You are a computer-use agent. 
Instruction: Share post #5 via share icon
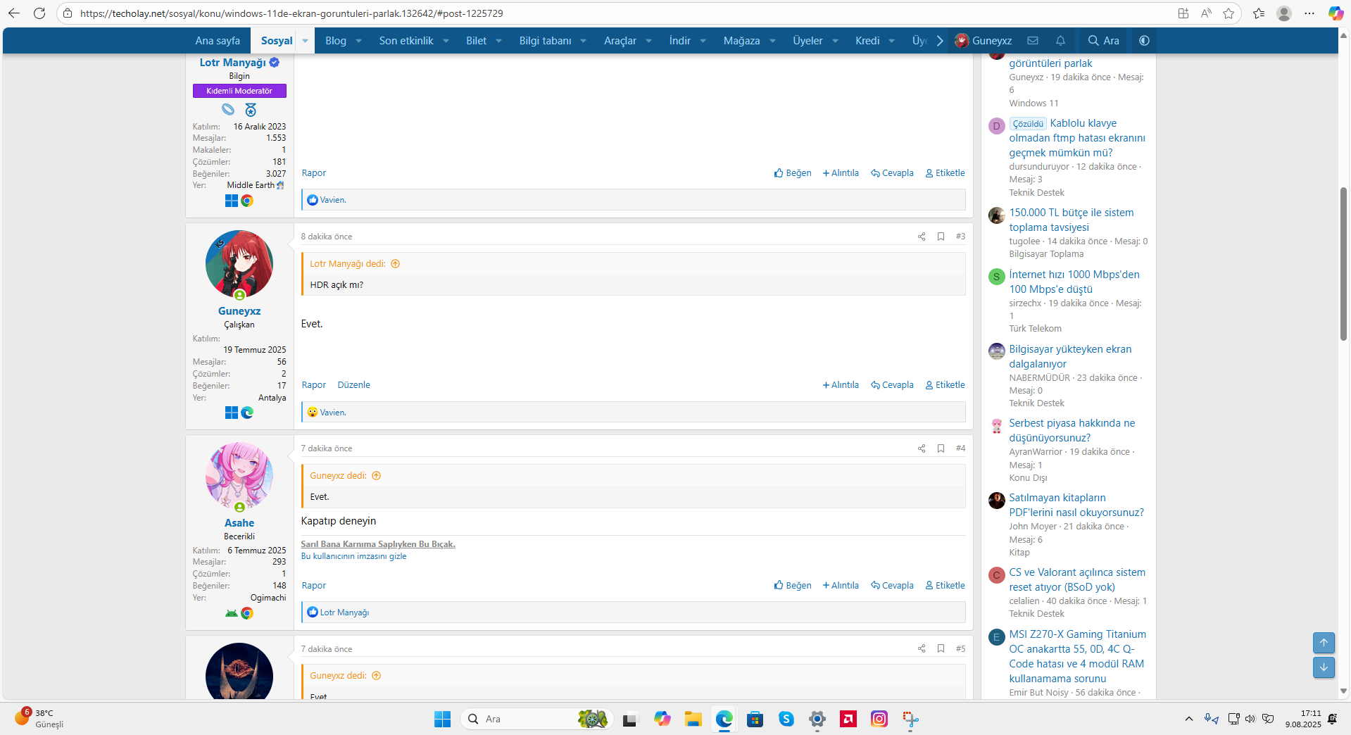pos(921,648)
